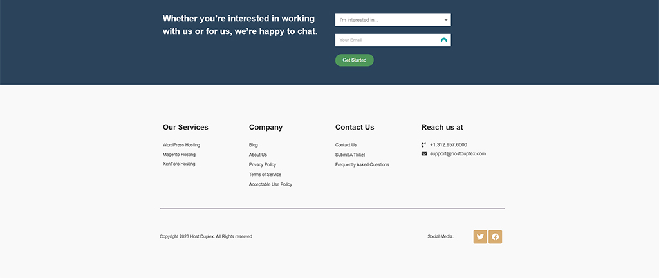Open the Acceptable Use Policy link
659x278 pixels.
pos(270,184)
